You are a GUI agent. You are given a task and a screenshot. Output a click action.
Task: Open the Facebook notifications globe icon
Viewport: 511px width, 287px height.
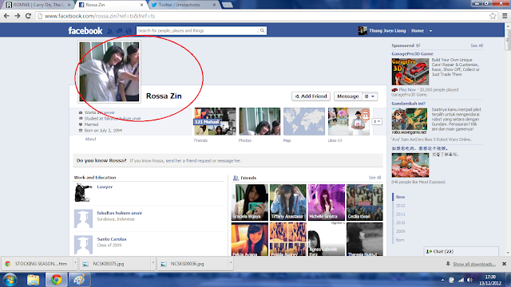(x=129, y=31)
